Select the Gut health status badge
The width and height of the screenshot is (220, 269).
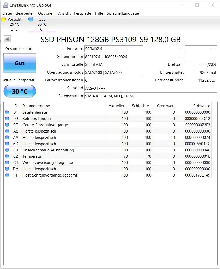20,63
